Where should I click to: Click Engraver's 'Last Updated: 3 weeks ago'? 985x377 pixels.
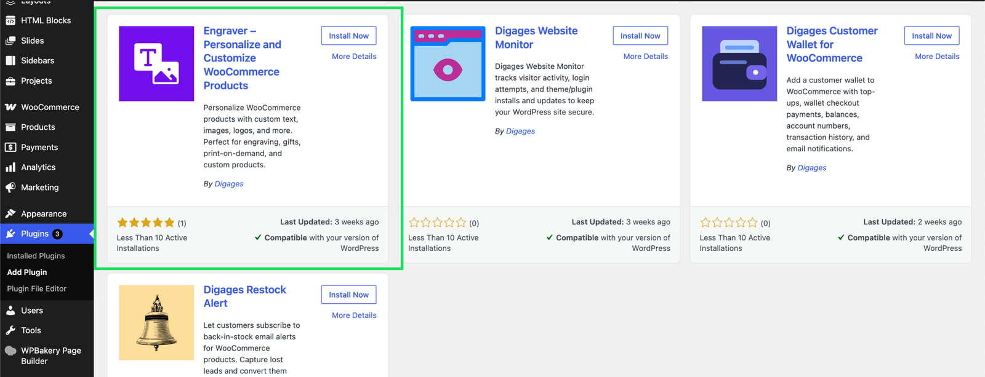click(329, 222)
